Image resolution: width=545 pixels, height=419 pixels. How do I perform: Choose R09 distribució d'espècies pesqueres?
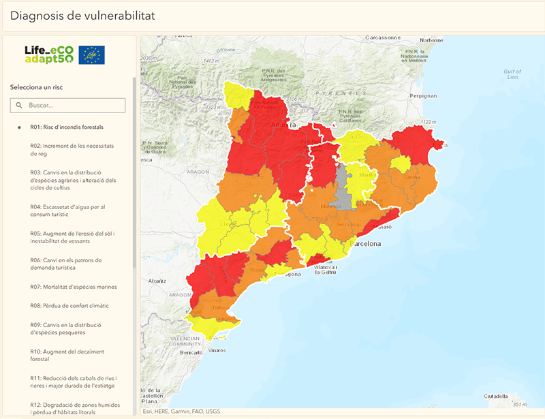[x=65, y=329]
